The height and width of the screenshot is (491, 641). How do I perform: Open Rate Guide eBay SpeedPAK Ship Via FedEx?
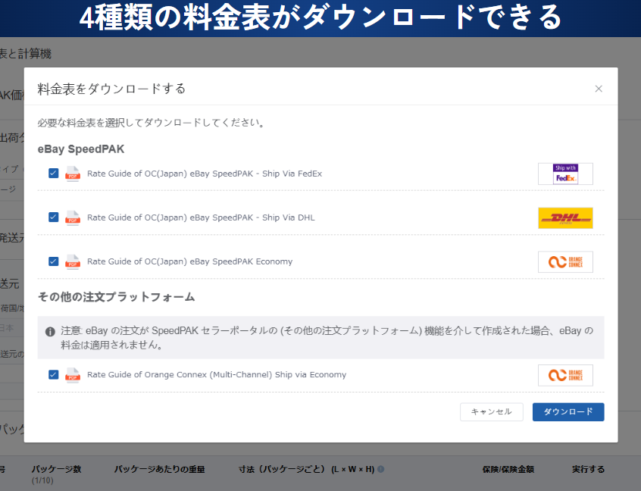[204, 174]
